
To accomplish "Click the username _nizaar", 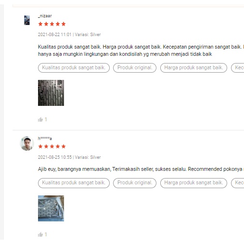I will click(45, 16).
